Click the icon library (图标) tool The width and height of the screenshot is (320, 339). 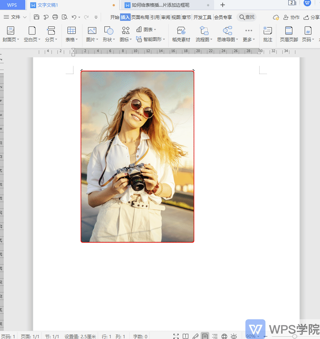[126, 31]
